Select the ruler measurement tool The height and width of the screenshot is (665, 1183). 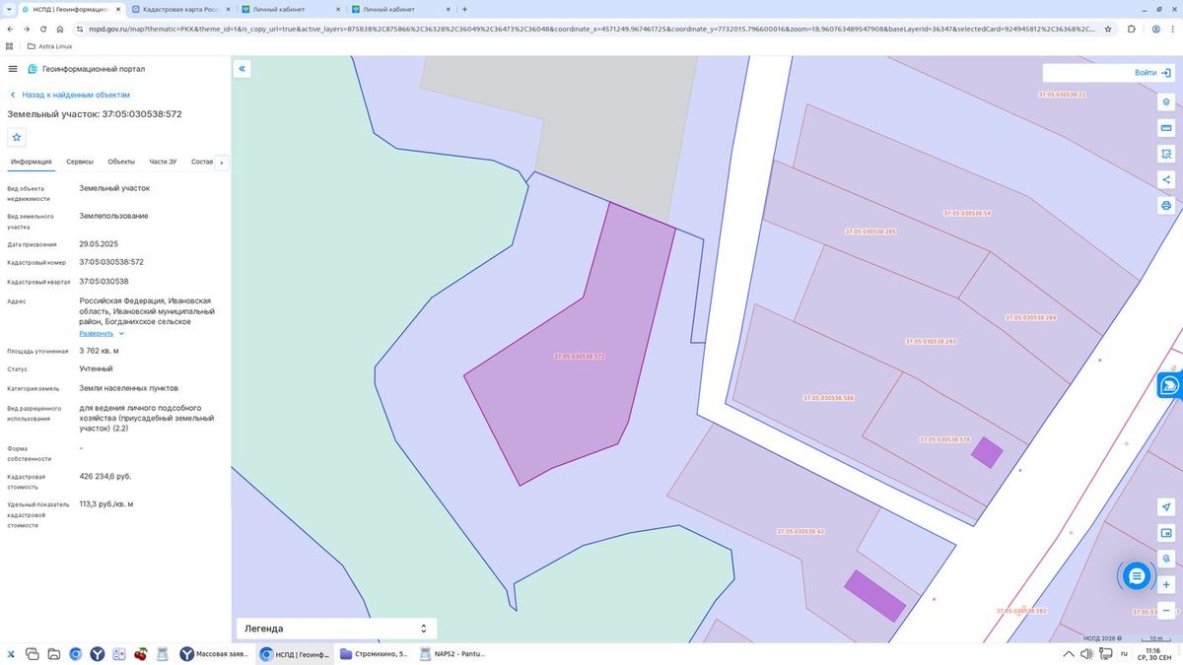point(1166,128)
